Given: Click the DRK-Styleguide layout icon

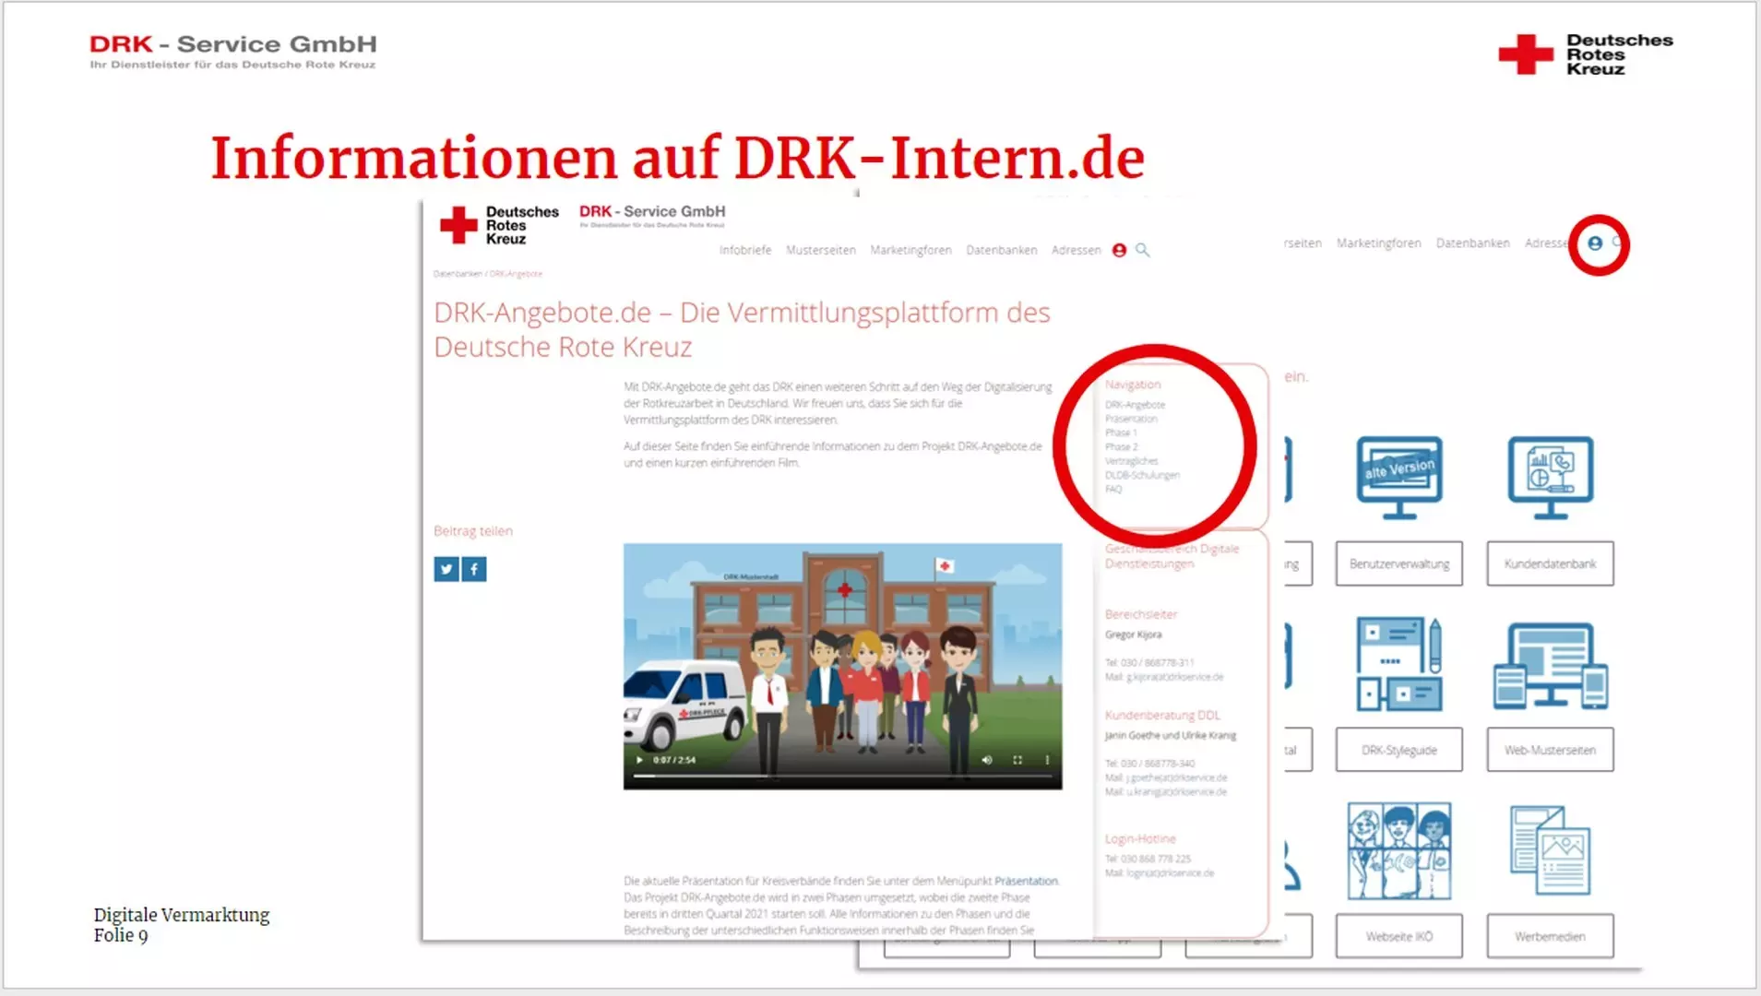Looking at the screenshot, I should 1398,664.
